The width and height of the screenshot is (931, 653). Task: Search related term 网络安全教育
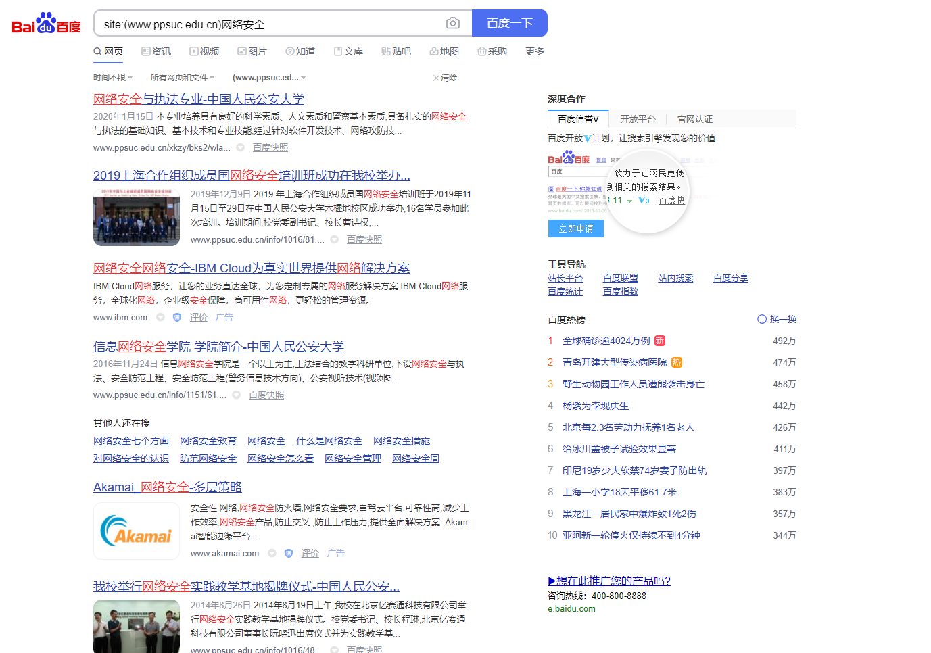(x=208, y=441)
